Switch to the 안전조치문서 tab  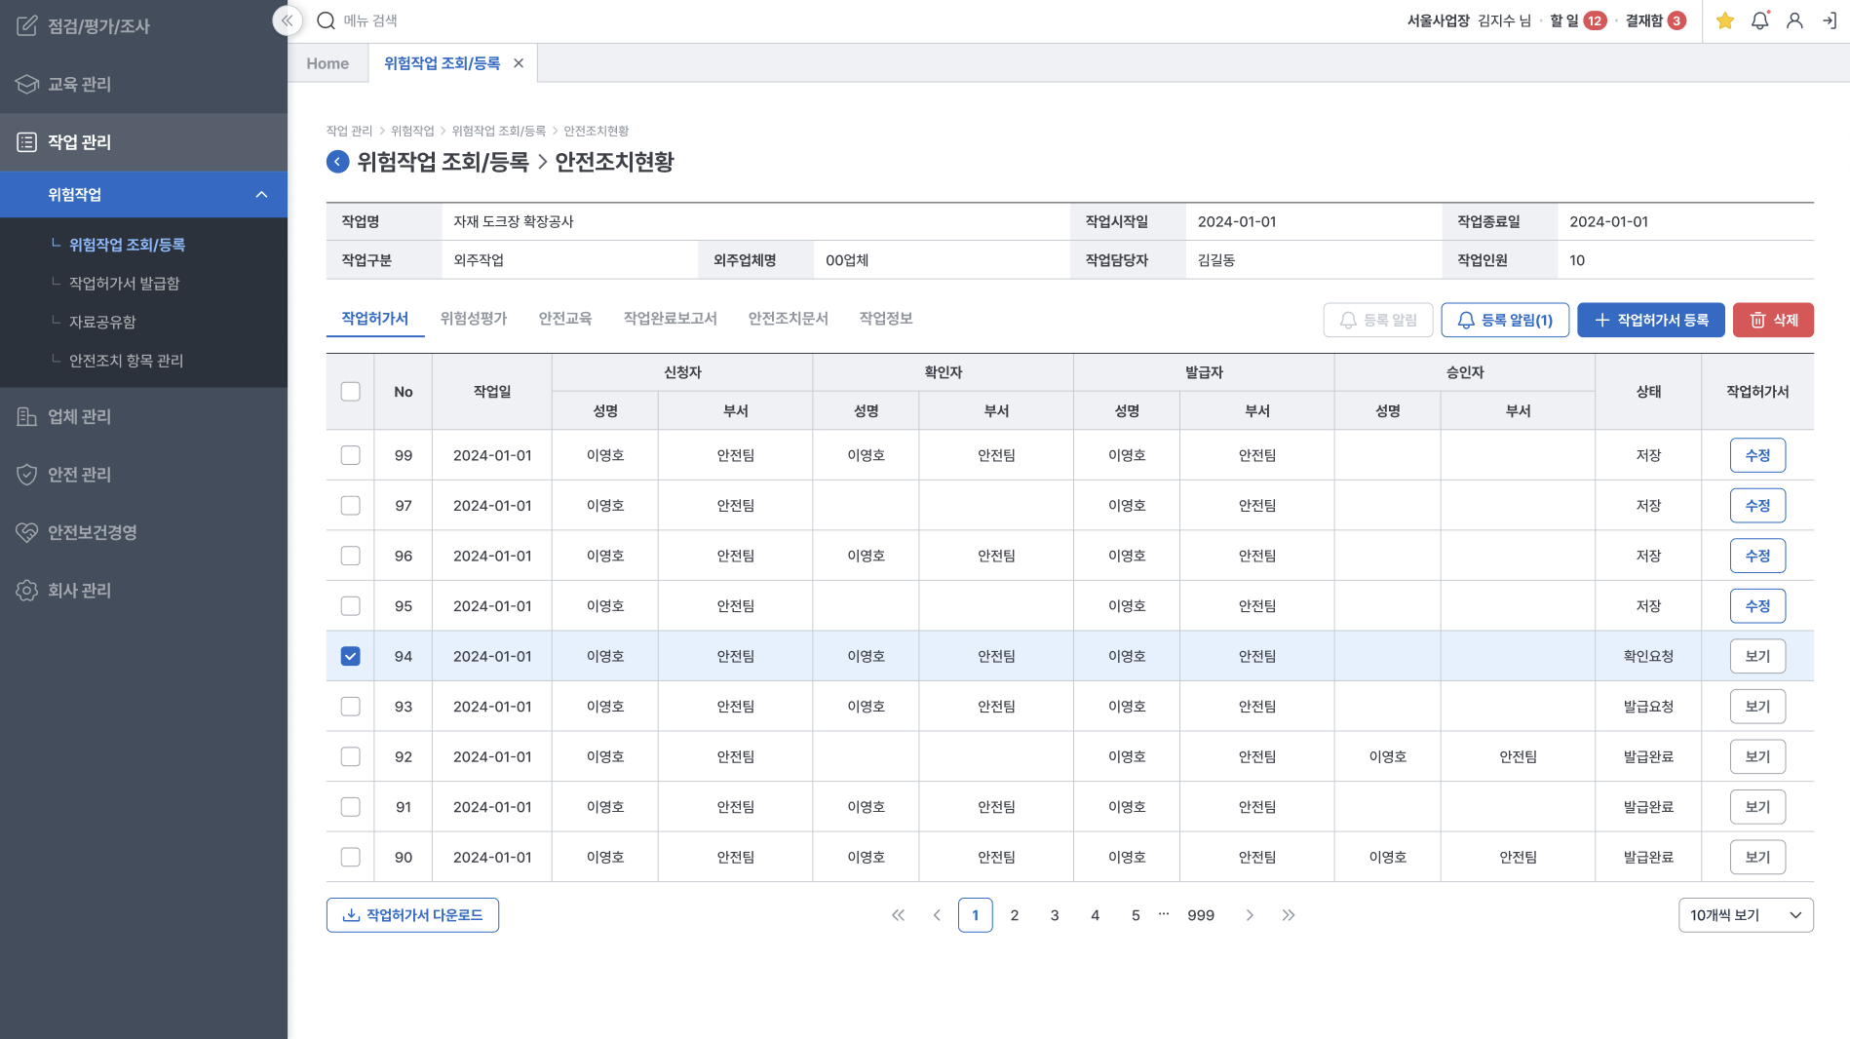pyautogui.click(x=788, y=319)
